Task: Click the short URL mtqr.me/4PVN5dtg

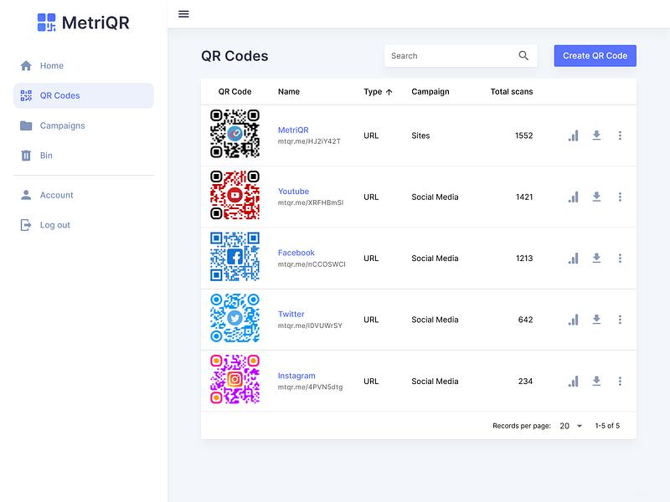Action: [x=310, y=387]
